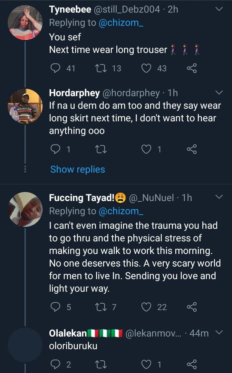This screenshot has width=232, height=373.
Task: Like Fuccing Tayad's tweet
Action: 147,307
